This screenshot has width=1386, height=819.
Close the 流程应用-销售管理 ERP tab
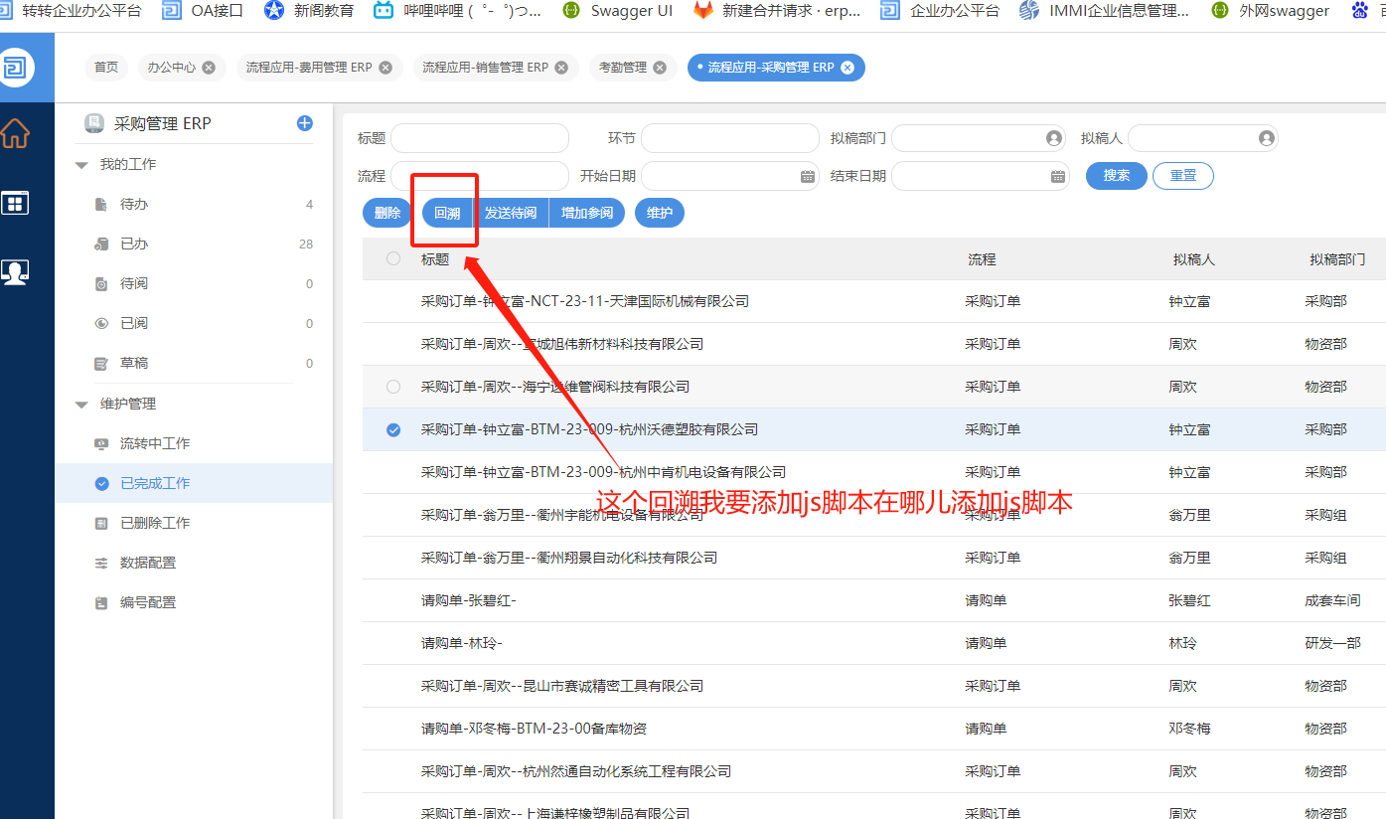561,68
